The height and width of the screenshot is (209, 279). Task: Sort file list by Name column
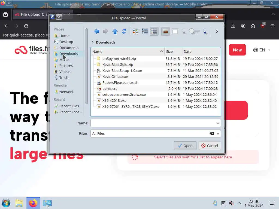[x=128, y=51]
